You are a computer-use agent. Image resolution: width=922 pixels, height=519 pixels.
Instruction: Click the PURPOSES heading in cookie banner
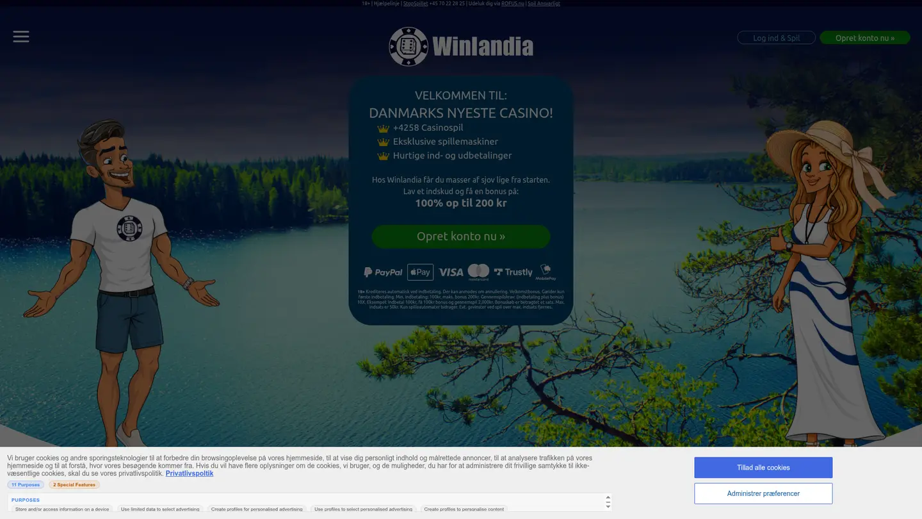26,500
